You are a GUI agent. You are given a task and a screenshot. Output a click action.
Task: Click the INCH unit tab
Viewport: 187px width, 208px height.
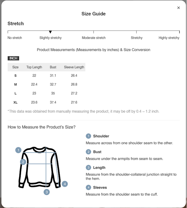13,58
